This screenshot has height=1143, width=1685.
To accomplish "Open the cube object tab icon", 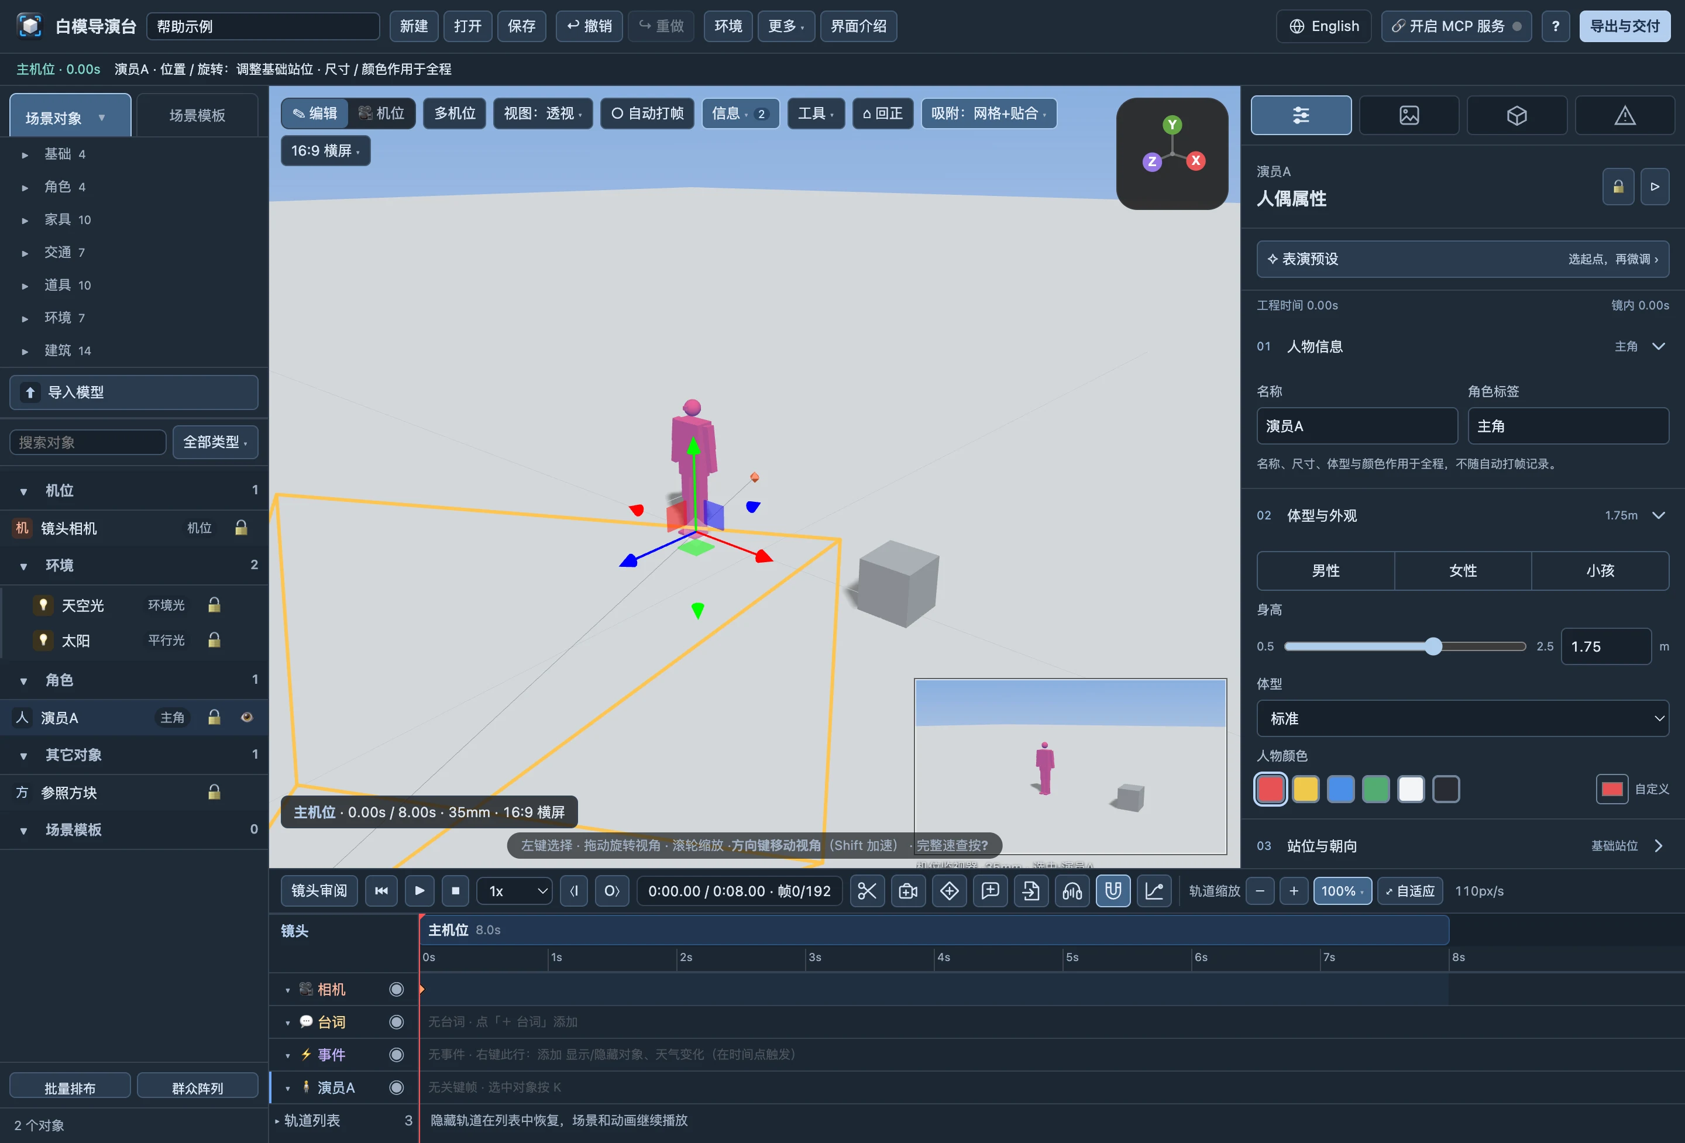I will click(1516, 115).
